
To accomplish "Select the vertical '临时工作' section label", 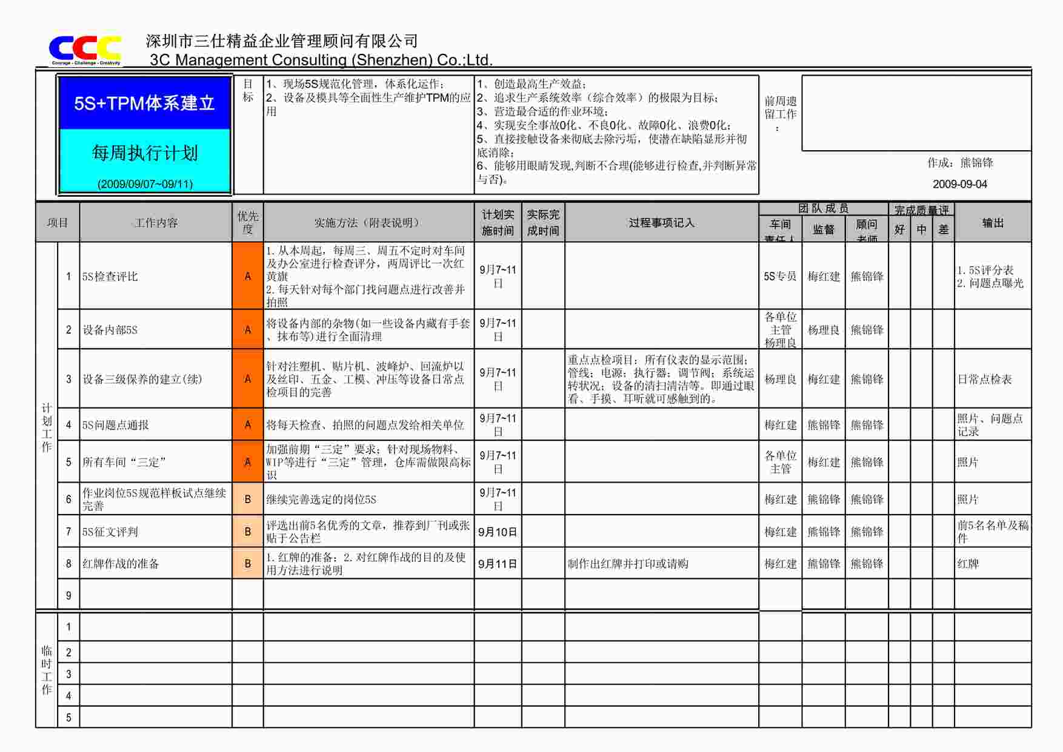I will pyautogui.click(x=47, y=670).
